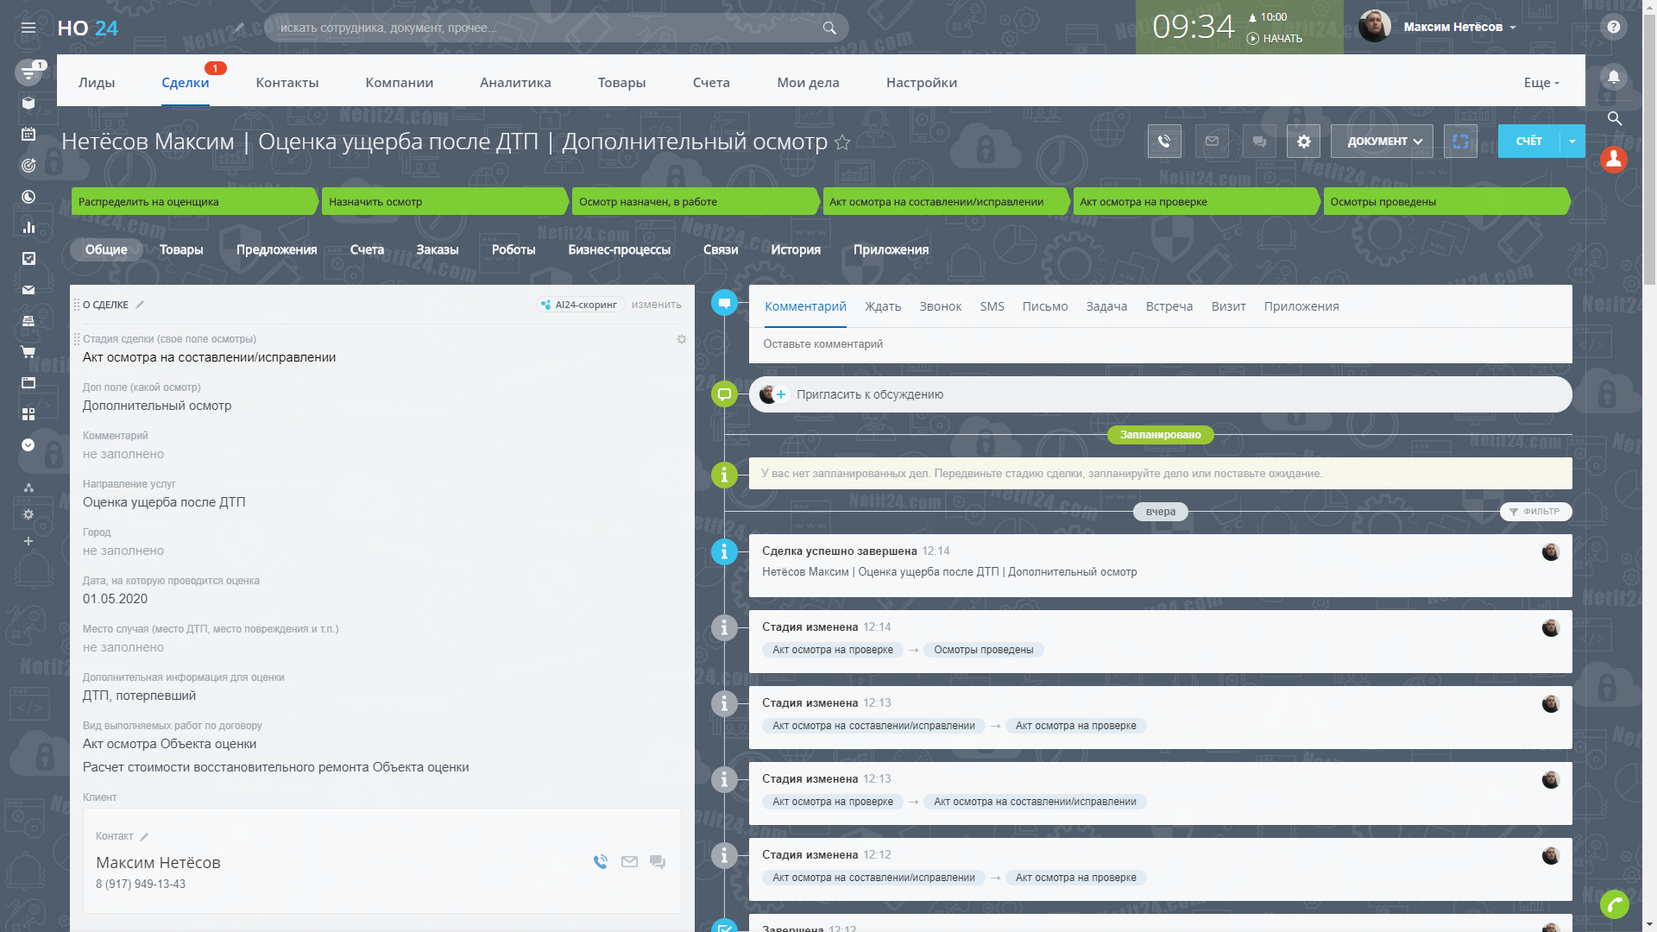Open the gear settings icon near Документ
The width and height of the screenshot is (1657, 932).
1303,142
